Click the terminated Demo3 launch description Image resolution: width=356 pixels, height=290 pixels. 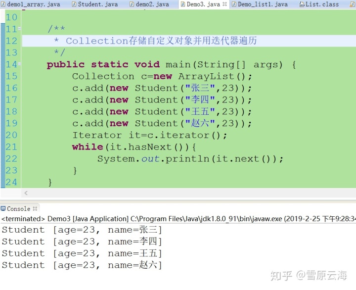tap(178, 219)
